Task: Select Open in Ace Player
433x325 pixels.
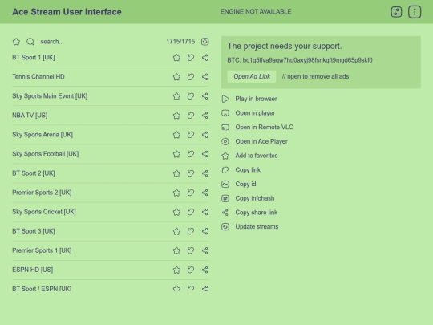Action: click(x=255, y=141)
